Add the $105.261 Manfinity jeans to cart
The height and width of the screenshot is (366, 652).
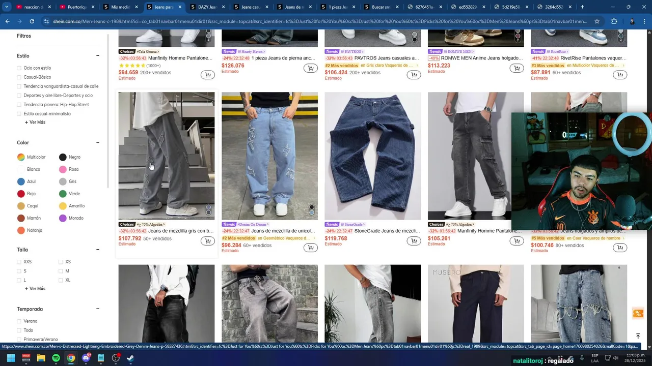[x=517, y=241]
